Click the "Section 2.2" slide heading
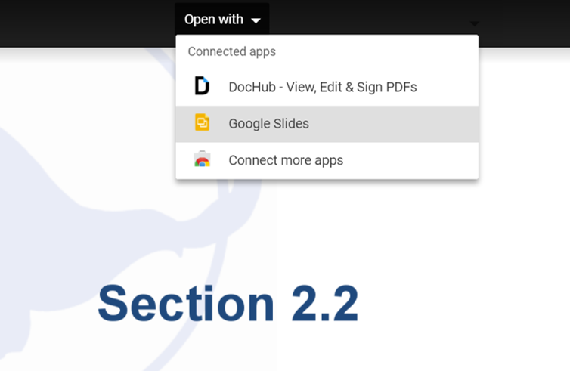The image size is (570, 371). pos(228,305)
